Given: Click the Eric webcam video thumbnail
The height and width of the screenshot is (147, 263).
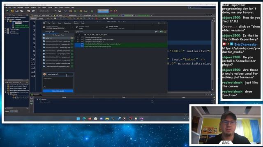Looking at the screenshot, I should (x=226, y=125).
